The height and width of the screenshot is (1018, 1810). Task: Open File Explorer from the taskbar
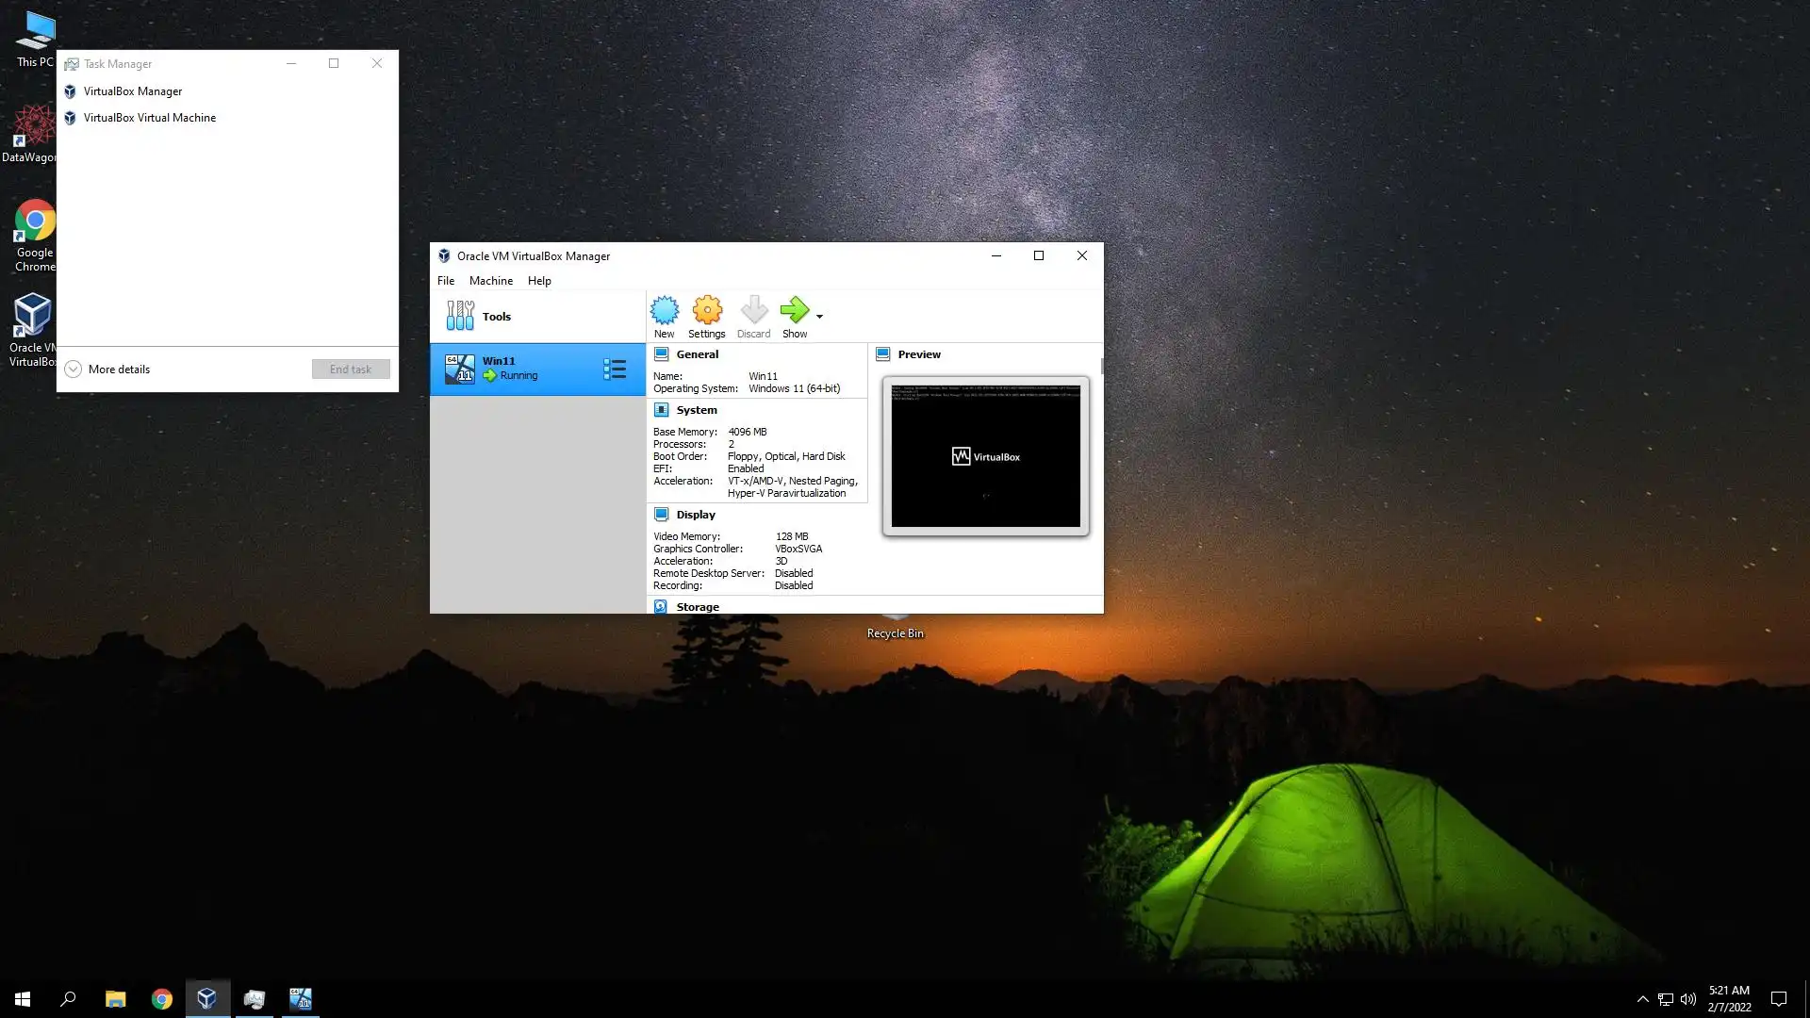tap(115, 998)
